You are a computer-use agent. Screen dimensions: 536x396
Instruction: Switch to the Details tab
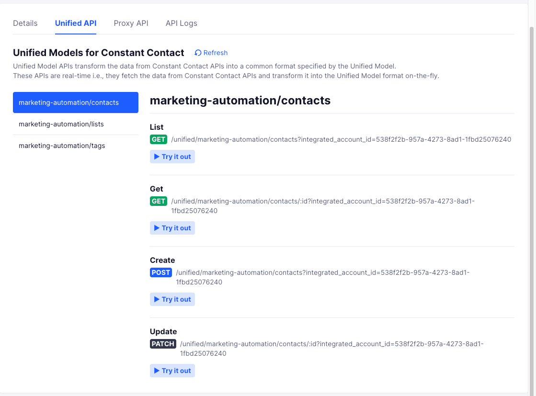[x=25, y=23]
